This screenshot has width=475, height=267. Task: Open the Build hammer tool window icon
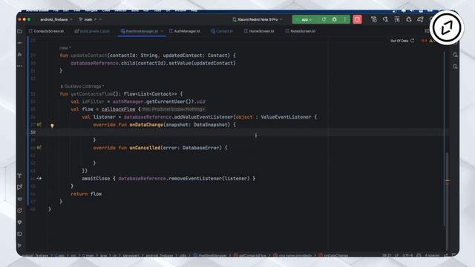point(20,176)
